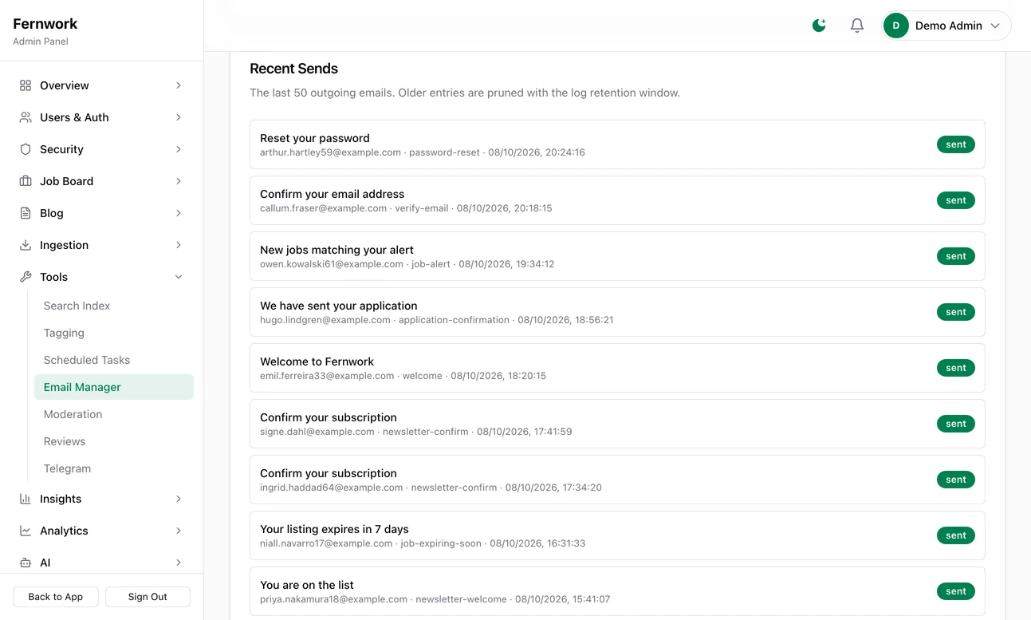
Task: Open the notifications bell
Action: coord(857,26)
